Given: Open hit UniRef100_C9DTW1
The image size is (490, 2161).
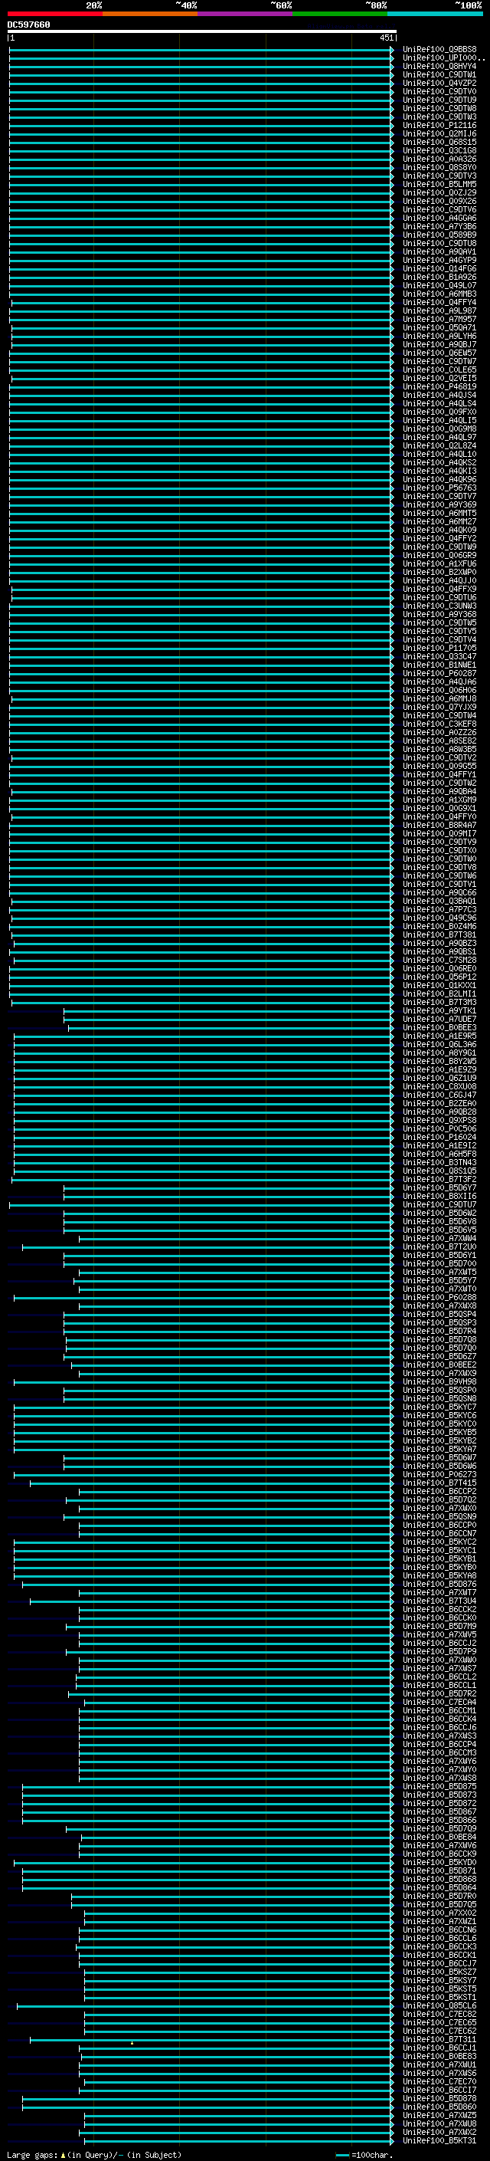Looking at the screenshot, I should (439, 74).
